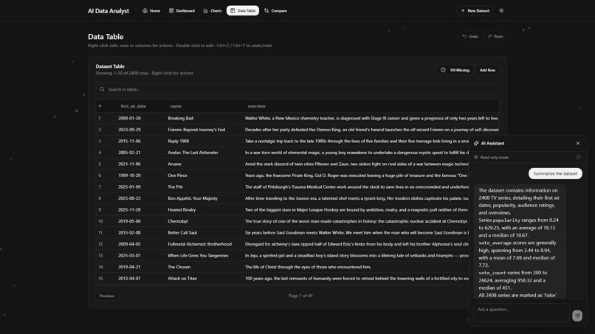Click the Chernobyl overview text cell
The height and width of the screenshot is (334, 595).
coord(357,221)
